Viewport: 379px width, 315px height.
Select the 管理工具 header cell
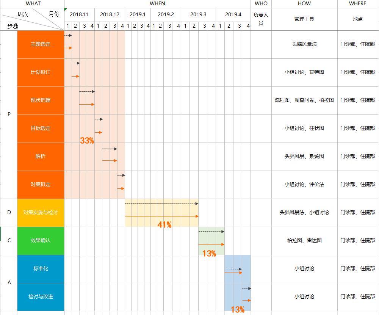coord(304,19)
